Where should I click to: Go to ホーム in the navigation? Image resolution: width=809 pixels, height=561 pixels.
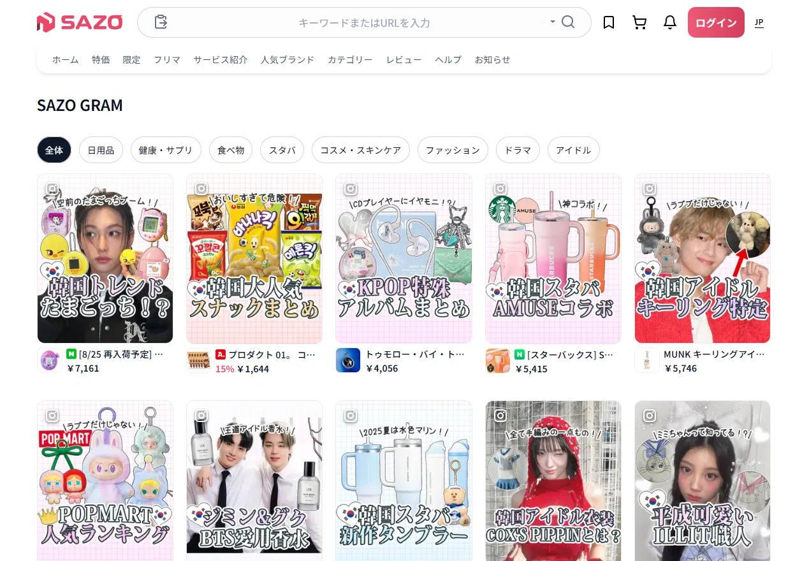(66, 59)
